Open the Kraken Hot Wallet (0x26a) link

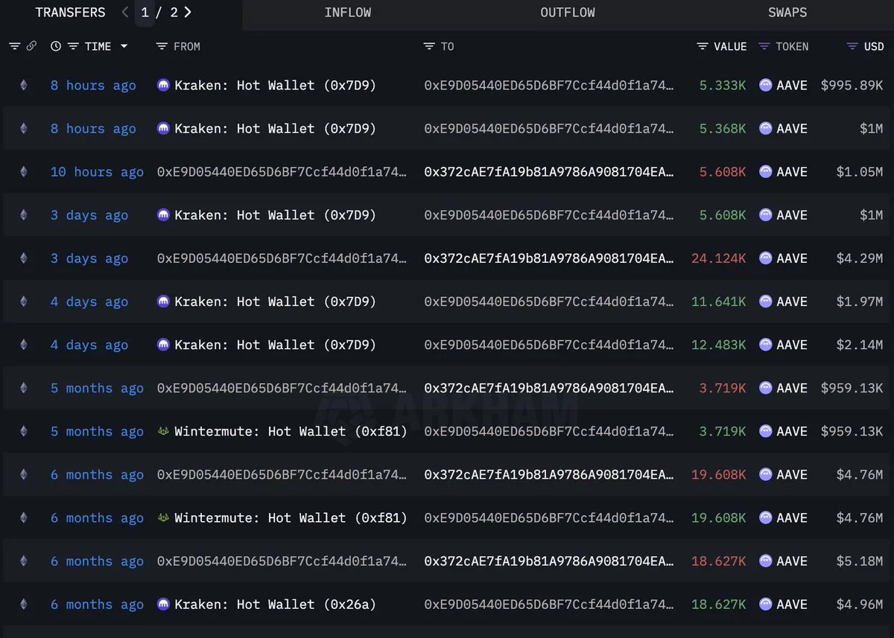(275, 604)
